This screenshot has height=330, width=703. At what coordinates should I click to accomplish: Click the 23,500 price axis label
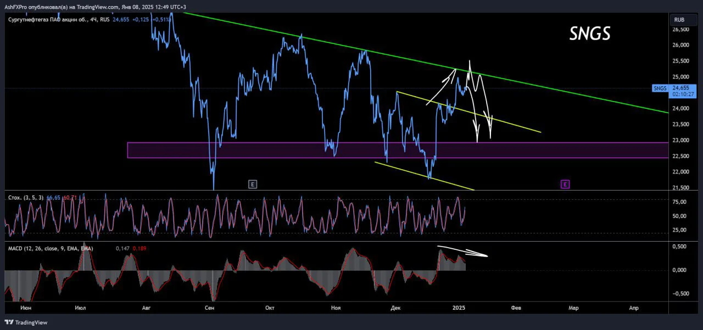click(680, 125)
